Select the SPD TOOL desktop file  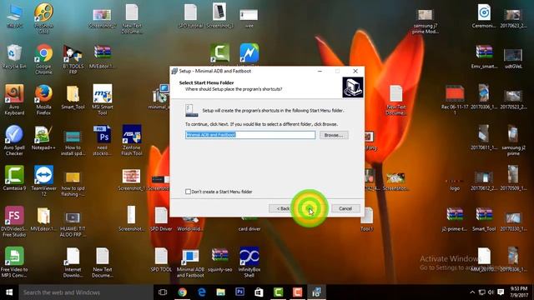pyautogui.click(x=161, y=260)
